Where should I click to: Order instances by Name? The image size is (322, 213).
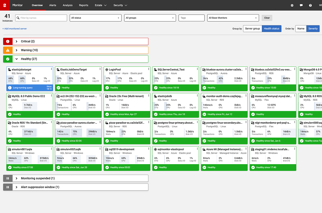click(x=301, y=29)
